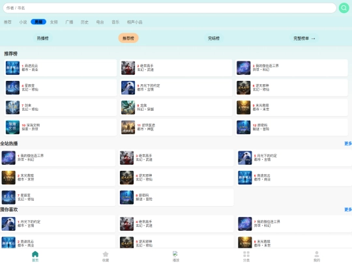
Task: Select the highlighted 男频 category tab
Action: (x=38, y=22)
